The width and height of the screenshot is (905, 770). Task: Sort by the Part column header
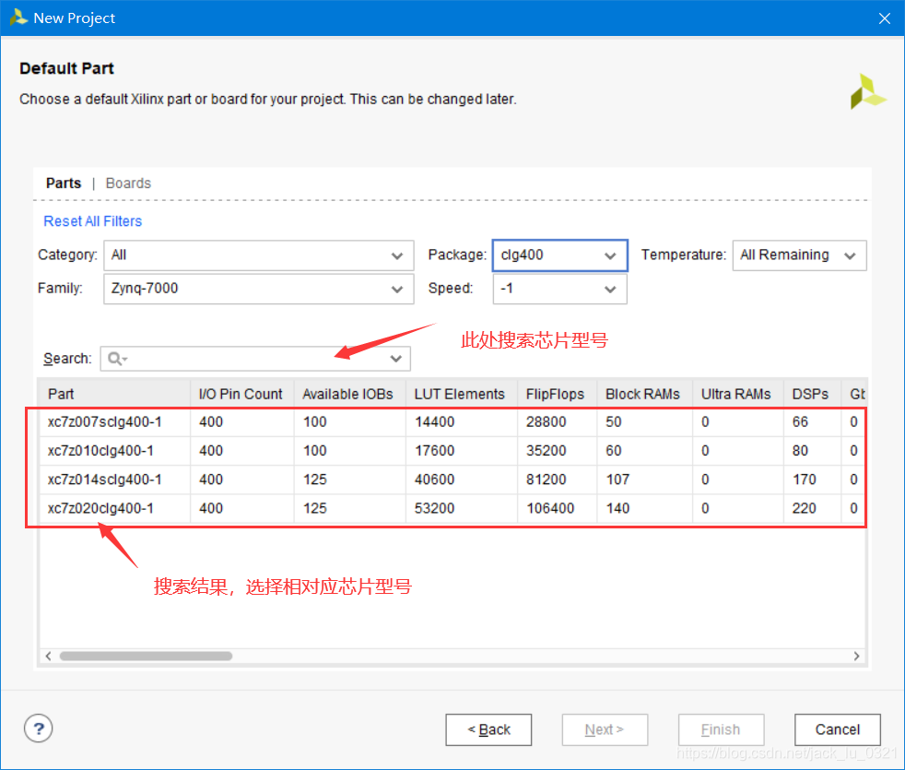pyautogui.click(x=114, y=394)
